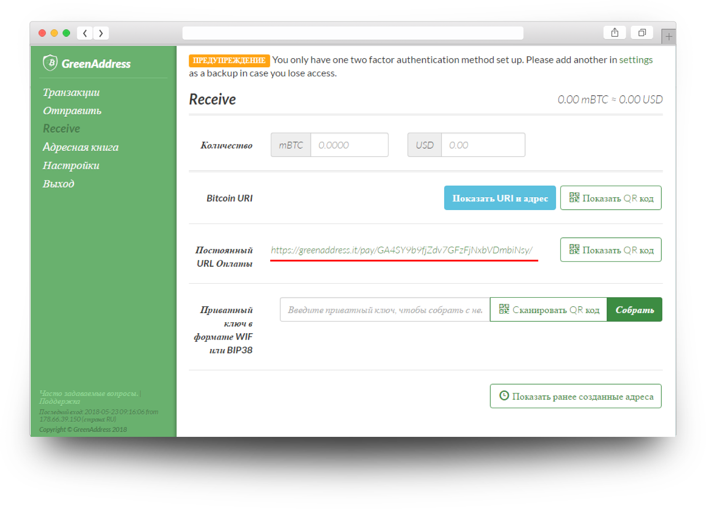Viewport: 706px width, 509px height.
Task: Go back with the browser back arrow
Action: 85,33
